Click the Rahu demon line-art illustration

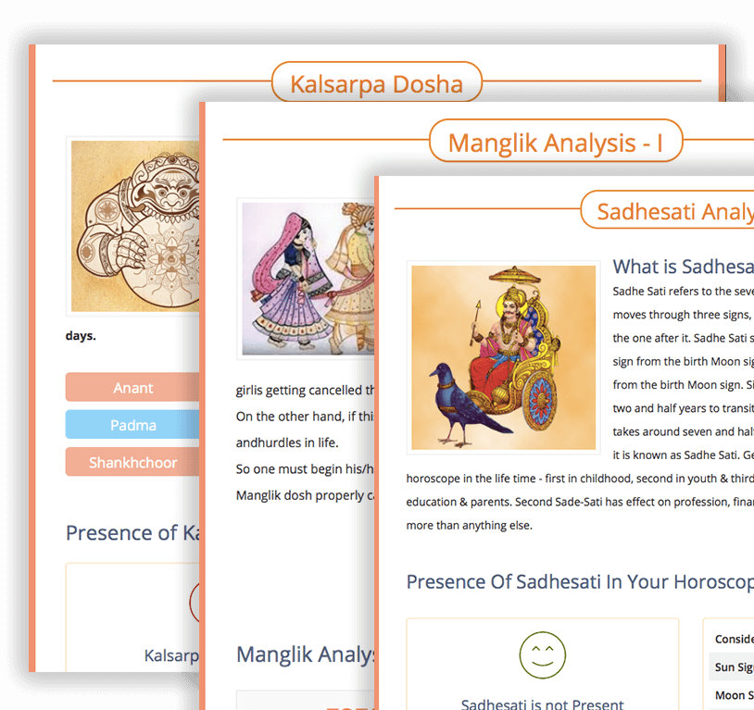click(x=135, y=226)
